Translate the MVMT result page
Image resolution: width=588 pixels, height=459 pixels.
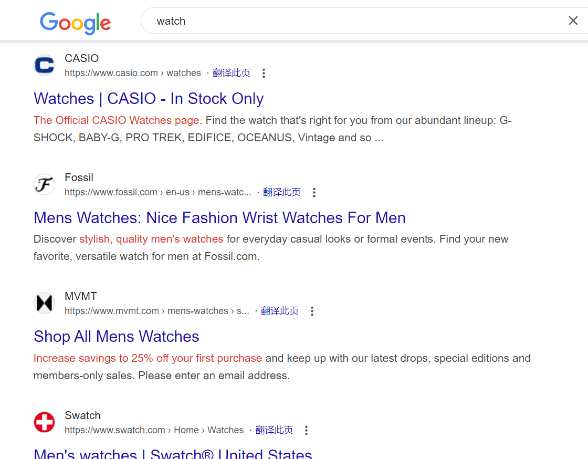[x=279, y=311]
